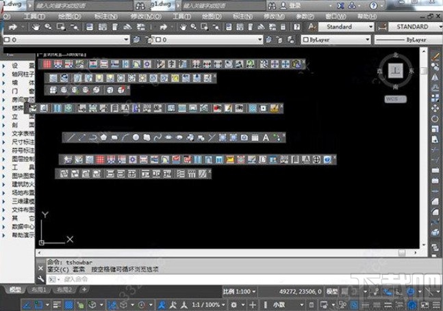The image size is (443, 311).
Task: Click the Mirror tool in right Modify toolbar
Action: coord(435,77)
